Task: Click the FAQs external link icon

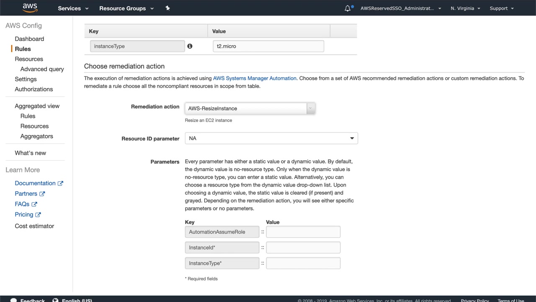Action: click(x=34, y=204)
